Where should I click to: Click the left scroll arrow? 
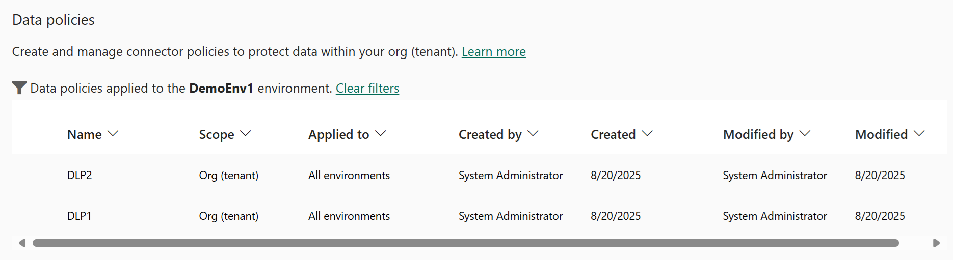point(22,243)
